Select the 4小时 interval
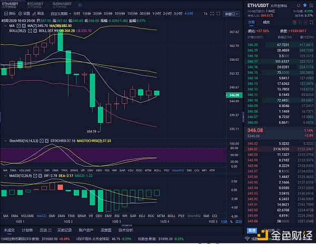The width and height of the screenshot is (316, 244). (189, 14)
